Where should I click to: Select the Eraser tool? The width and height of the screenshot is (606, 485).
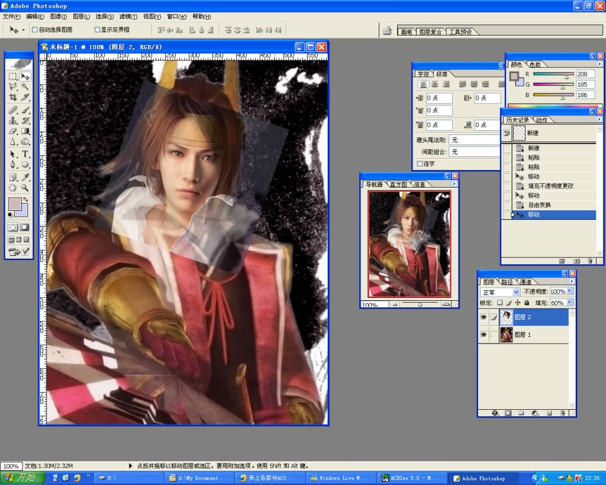point(12,131)
